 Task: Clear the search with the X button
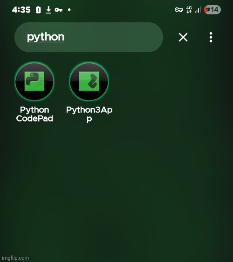183,37
